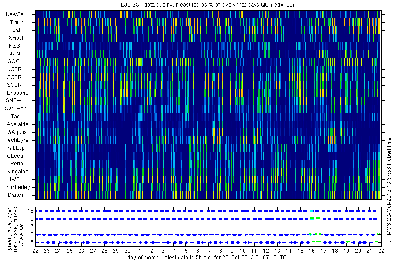Click NOAA satellite 16 y-axis label
Viewport: 393px width, 262px height.
click(x=31, y=234)
